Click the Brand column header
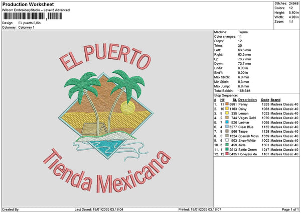 (275, 100)
